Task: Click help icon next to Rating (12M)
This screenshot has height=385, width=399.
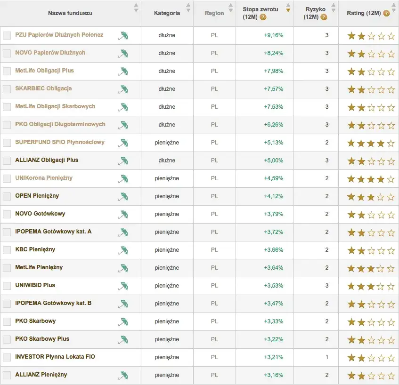Action: [x=386, y=13]
